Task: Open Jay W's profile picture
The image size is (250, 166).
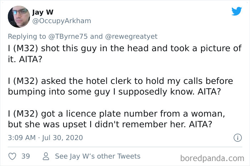Action: (x=19, y=17)
